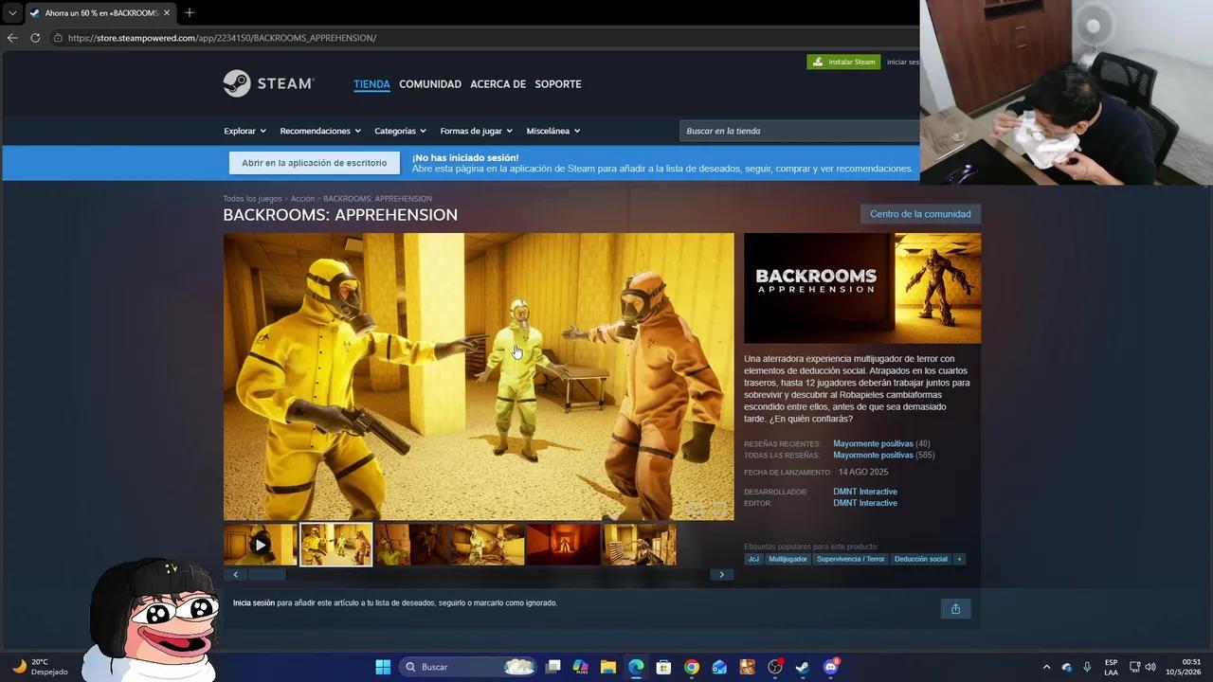Open Outlook mail from the taskbar
The image size is (1213, 682).
tap(719, 667)
